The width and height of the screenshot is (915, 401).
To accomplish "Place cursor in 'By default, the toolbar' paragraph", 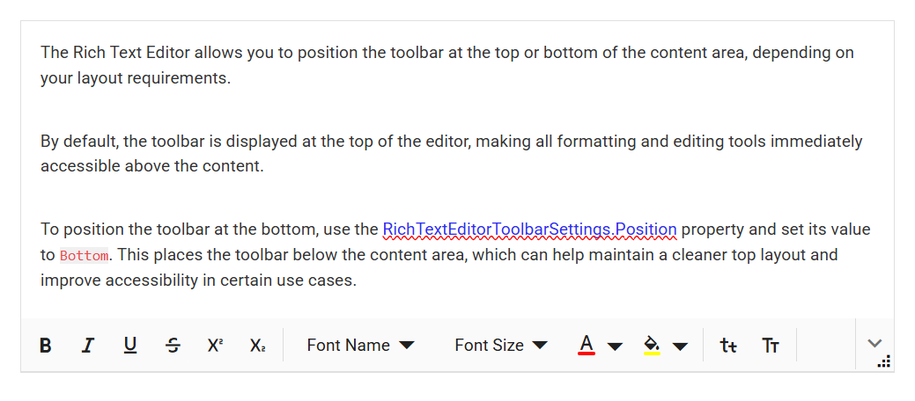I will click(451, 153).
